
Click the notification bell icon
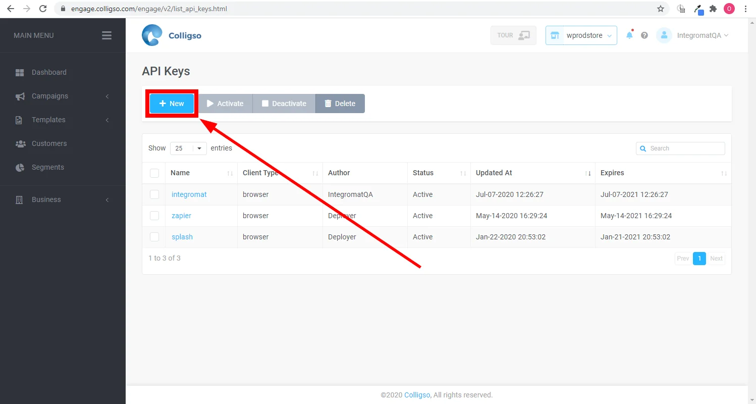pos(629,35)
